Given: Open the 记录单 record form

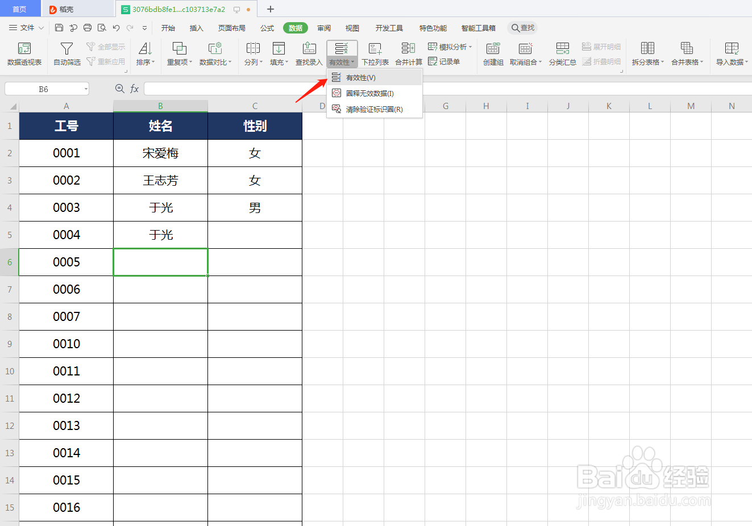Looking at the screenshot, I should 450,62.
